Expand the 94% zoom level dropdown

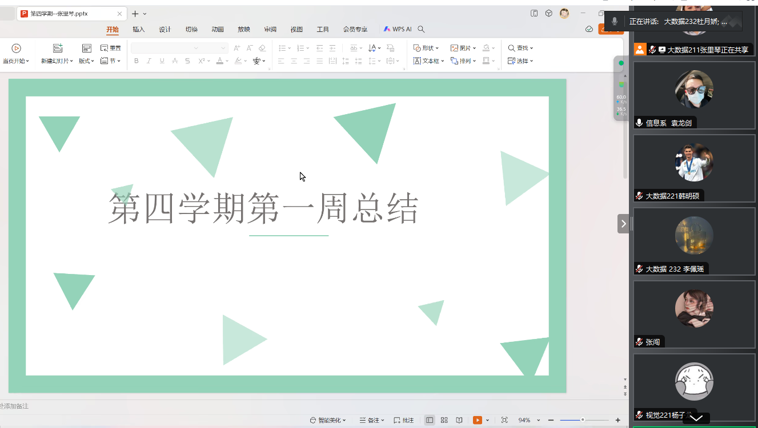click(527, 421)
